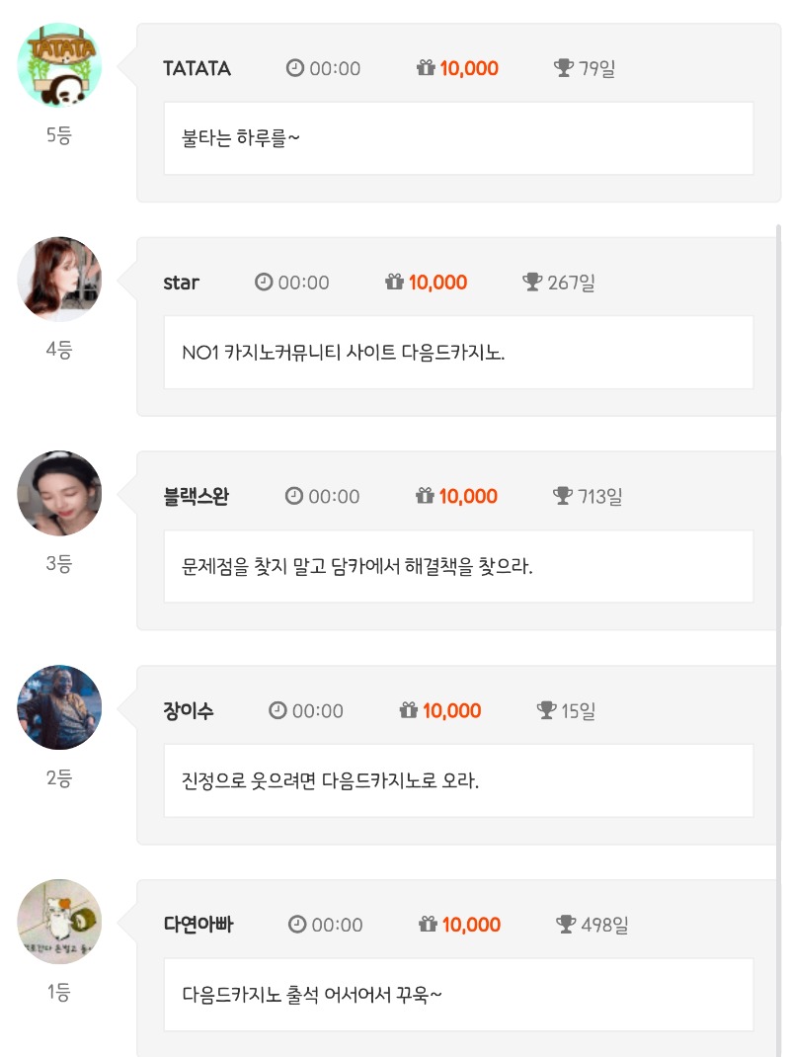Click the gift icon in 다연아빠's entry
This screenshot has height=1057, width=790.
click(428, 925)
